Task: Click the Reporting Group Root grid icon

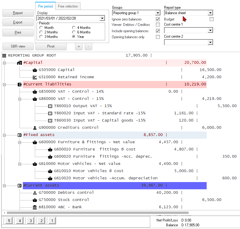Action: [x=4, y=55]
